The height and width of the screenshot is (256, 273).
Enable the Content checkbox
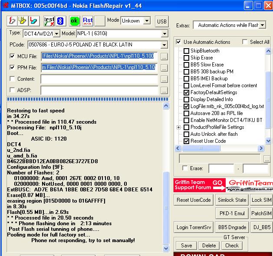click(x=12, y=79)
